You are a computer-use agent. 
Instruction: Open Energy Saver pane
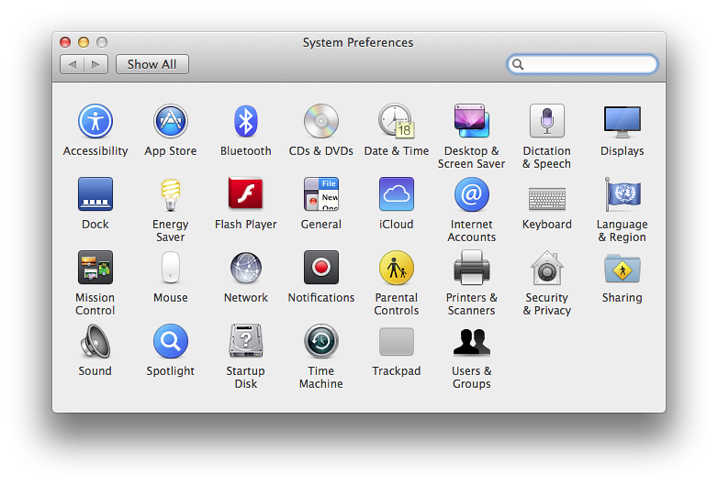tap(171, 194)
